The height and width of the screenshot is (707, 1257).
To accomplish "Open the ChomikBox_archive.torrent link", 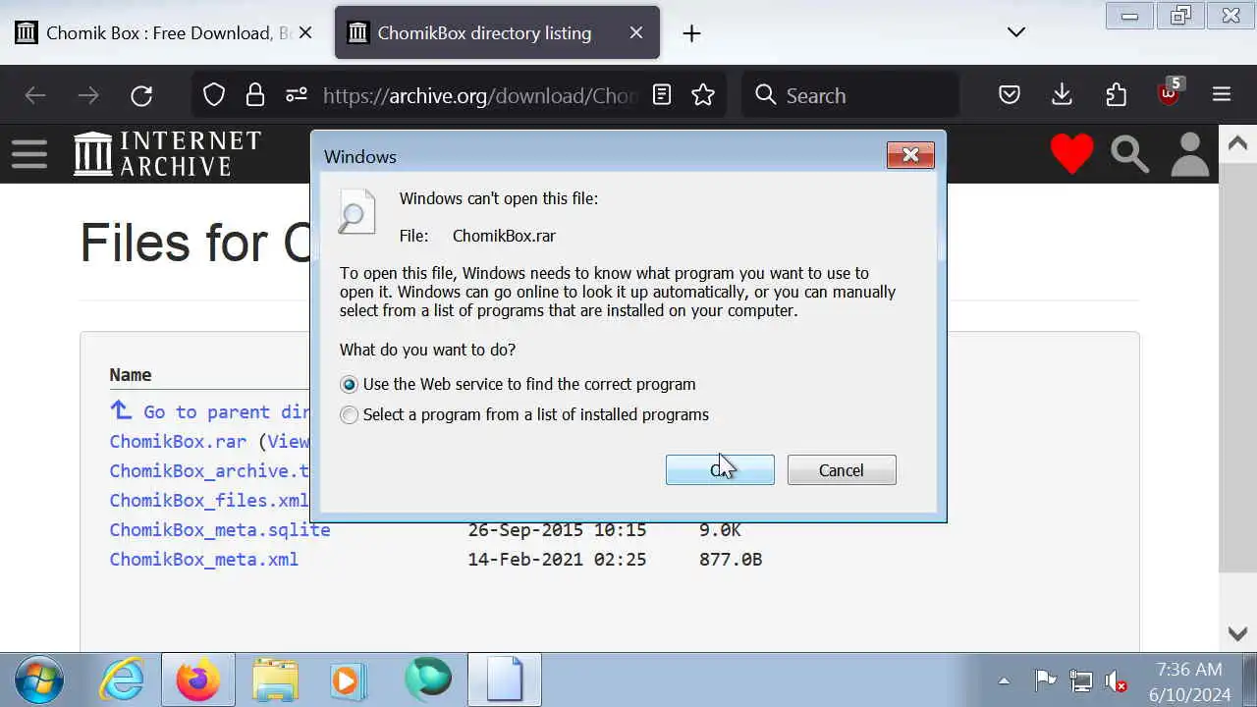I will click(209, 470).
